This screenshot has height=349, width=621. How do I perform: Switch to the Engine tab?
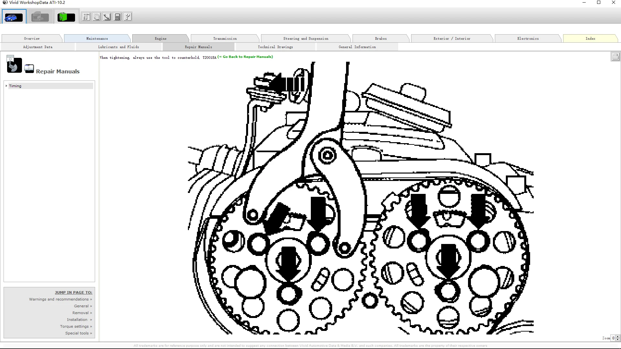coord(160,38)
